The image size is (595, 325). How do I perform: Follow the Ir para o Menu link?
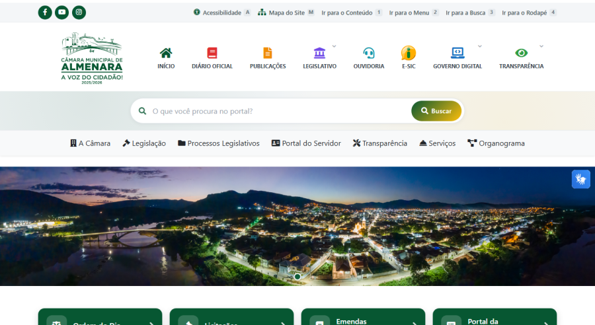pos(409,13)
